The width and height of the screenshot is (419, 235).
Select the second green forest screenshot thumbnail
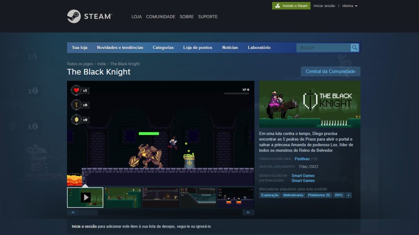(123, 197)
